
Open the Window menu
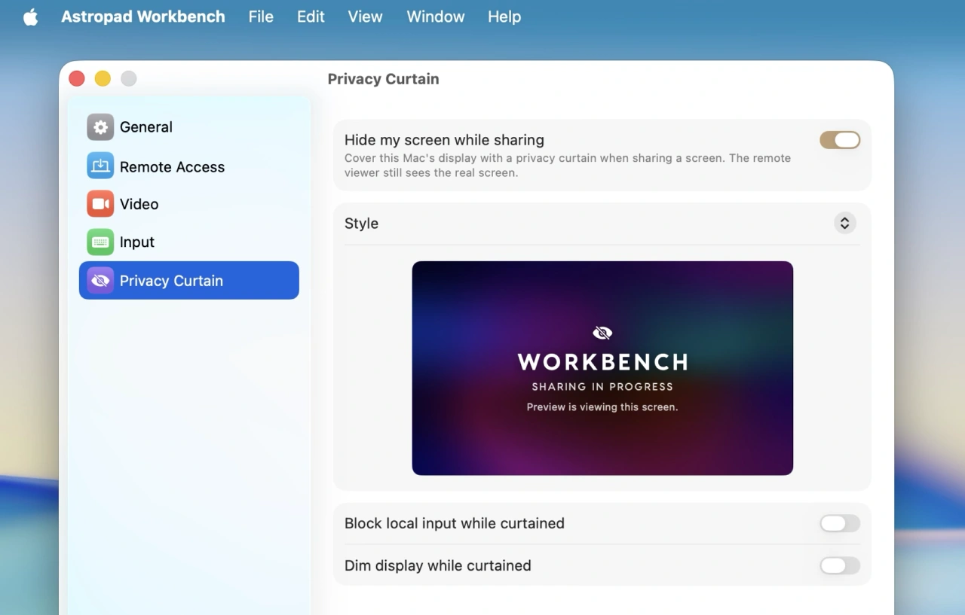coord(436,17)
